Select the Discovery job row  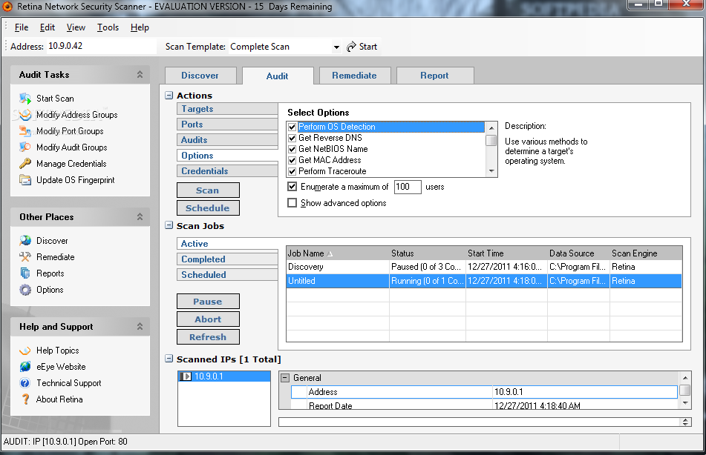coord(483,267)
